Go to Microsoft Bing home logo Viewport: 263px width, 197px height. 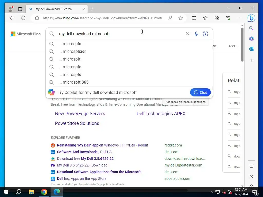[x=26, y=34]
